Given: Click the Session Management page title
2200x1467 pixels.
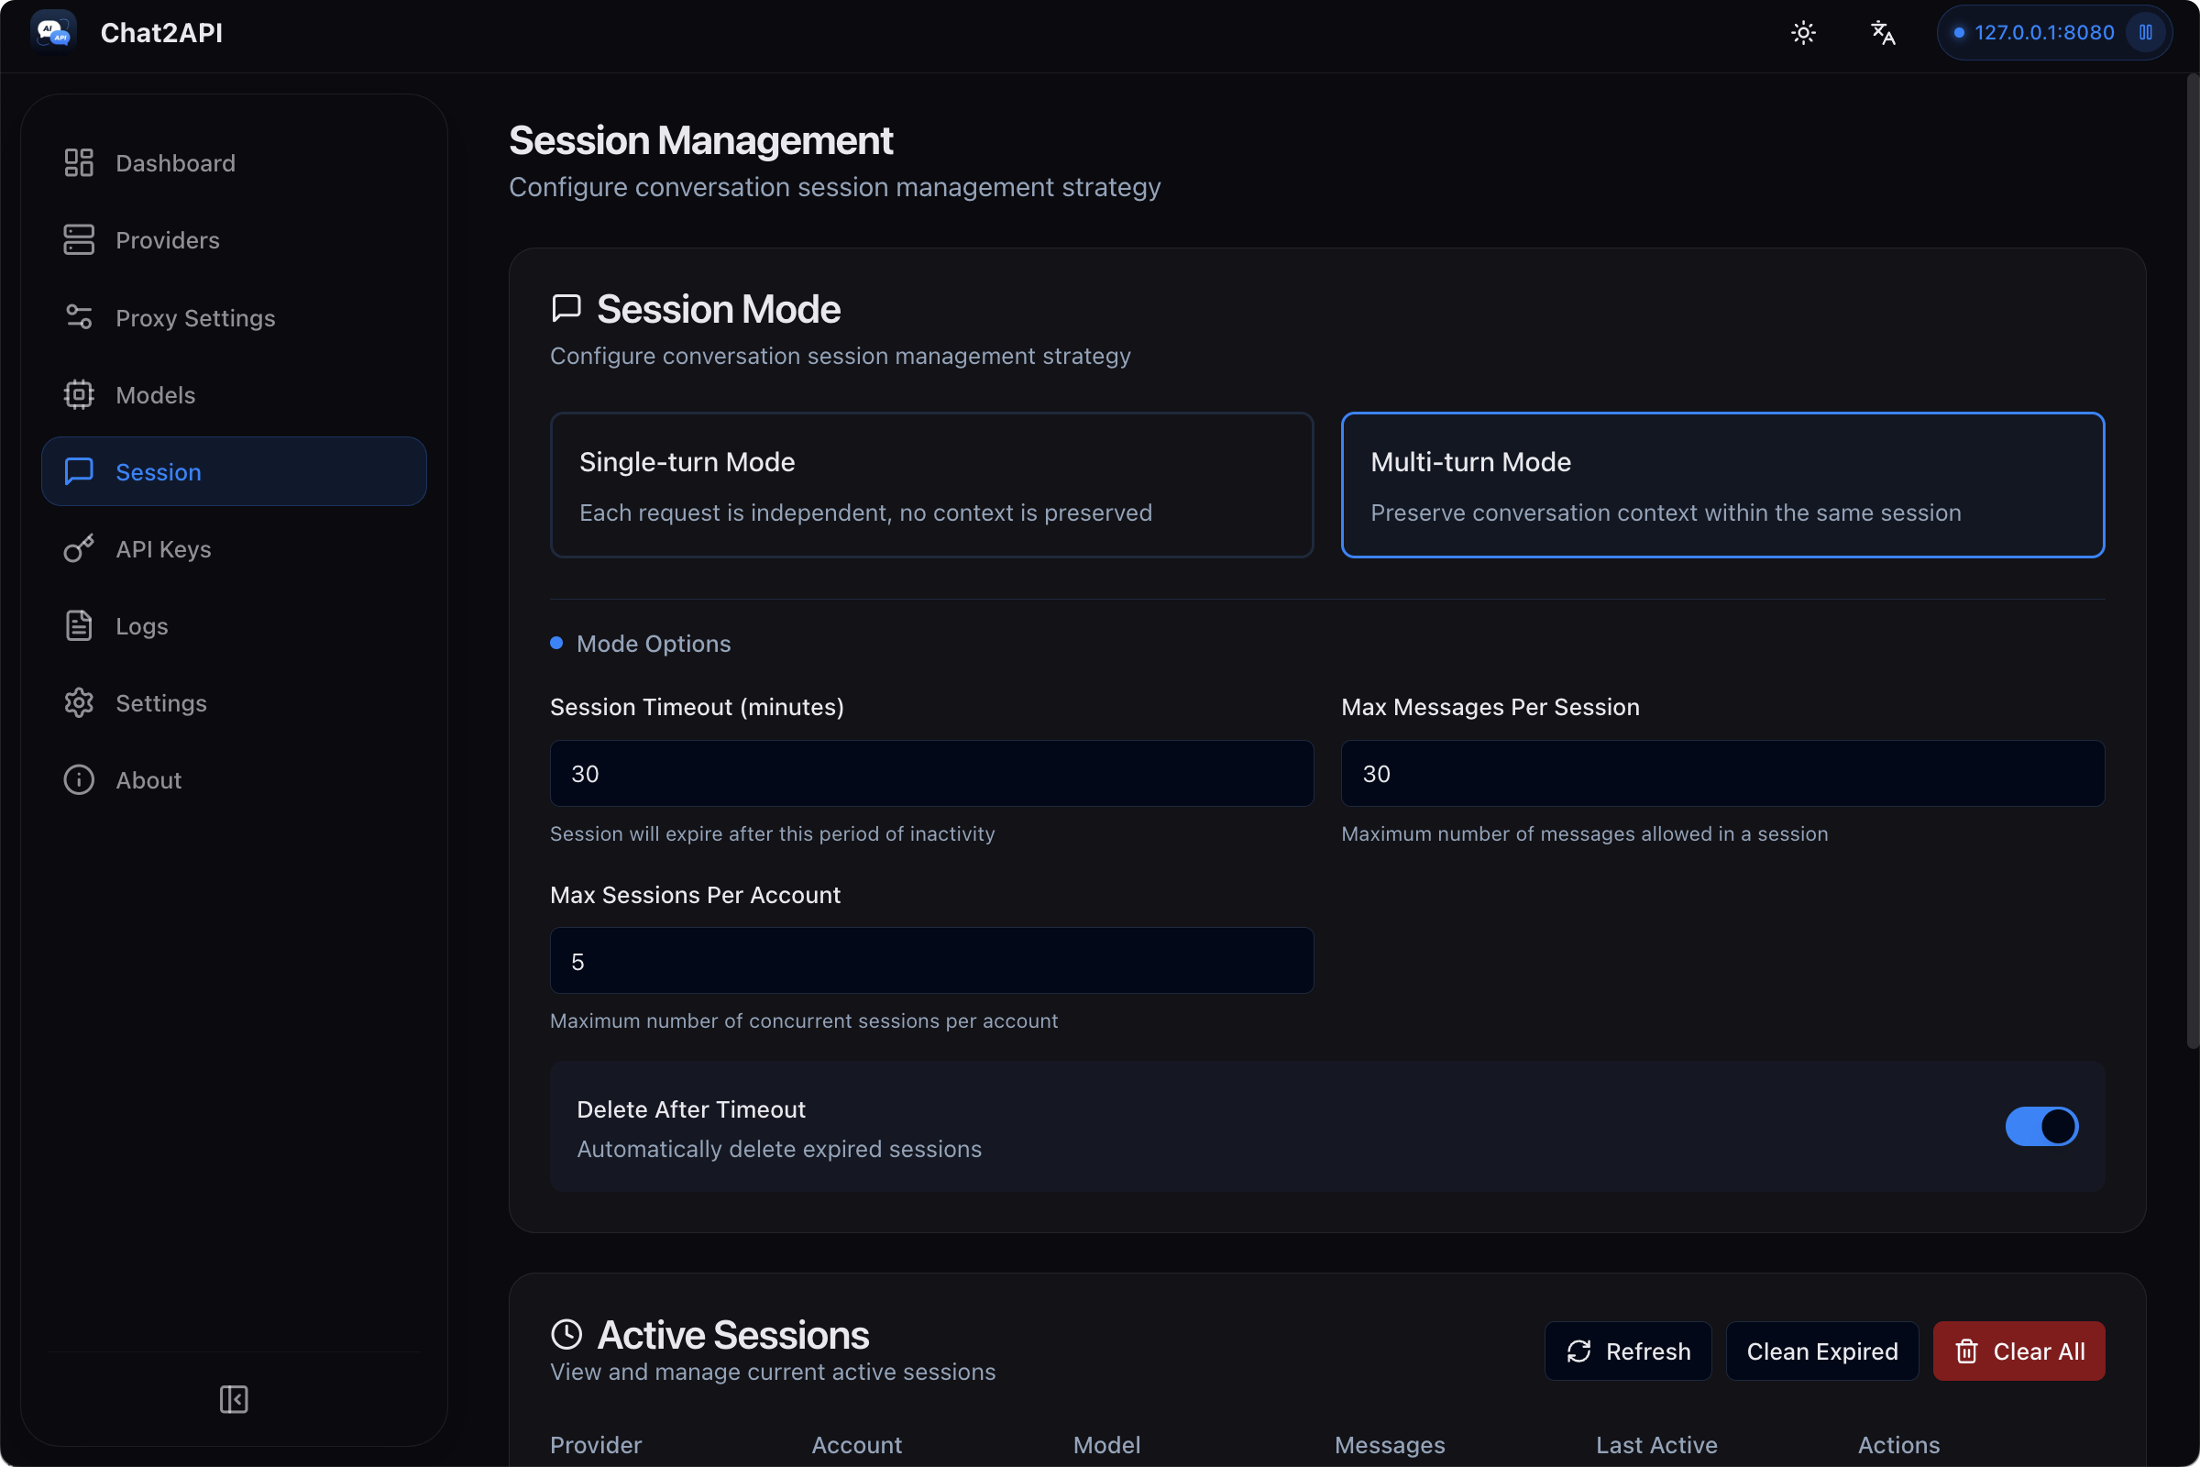Looking at the screenshot, I should tap(700, 140).
